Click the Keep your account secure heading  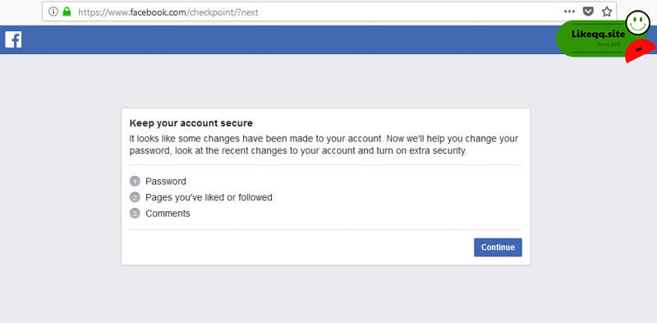pyautogui.click(x=191, y=123)
